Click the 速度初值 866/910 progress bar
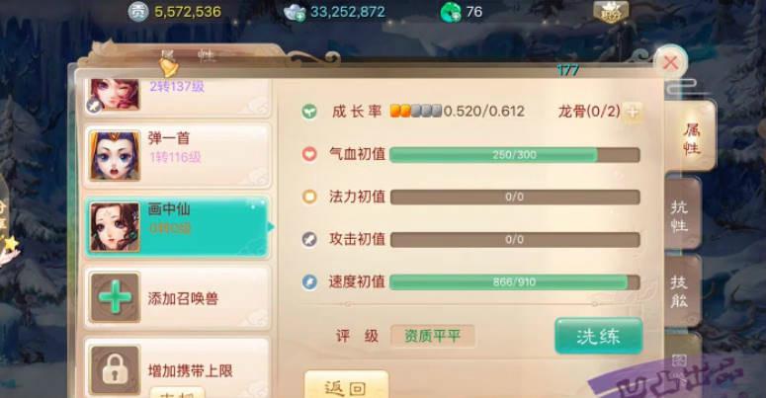Viewport: 766px width, 398px height. tap(515, 282)
